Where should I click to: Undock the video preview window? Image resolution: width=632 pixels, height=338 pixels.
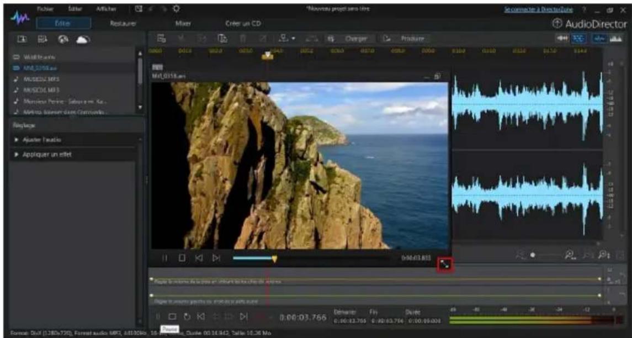pos(438,76)
